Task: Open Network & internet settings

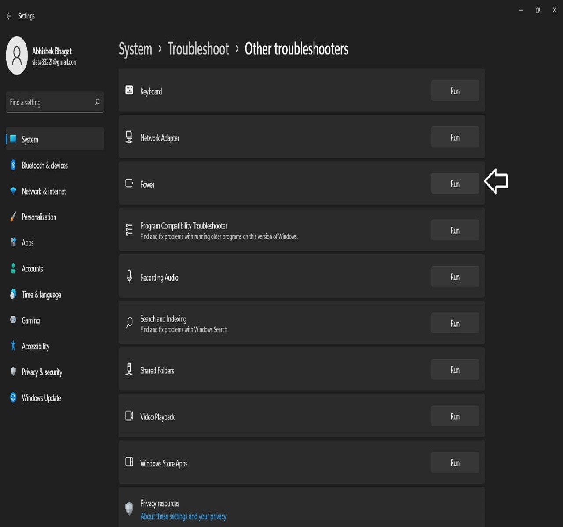Action: (55, 191)
